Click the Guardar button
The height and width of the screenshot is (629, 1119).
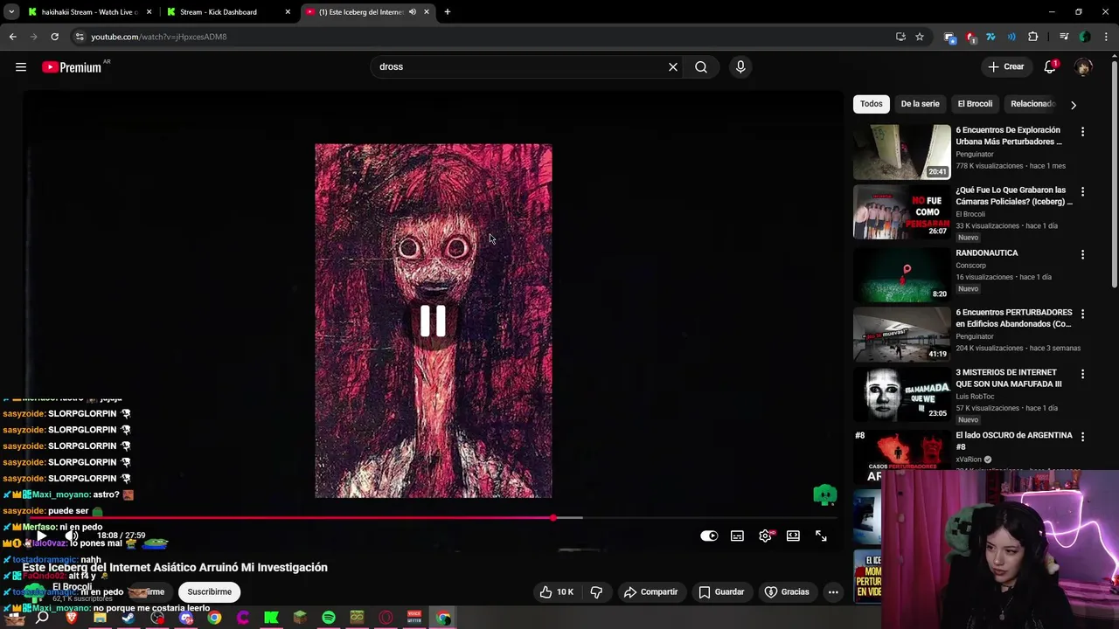click(x=721, y=591)
